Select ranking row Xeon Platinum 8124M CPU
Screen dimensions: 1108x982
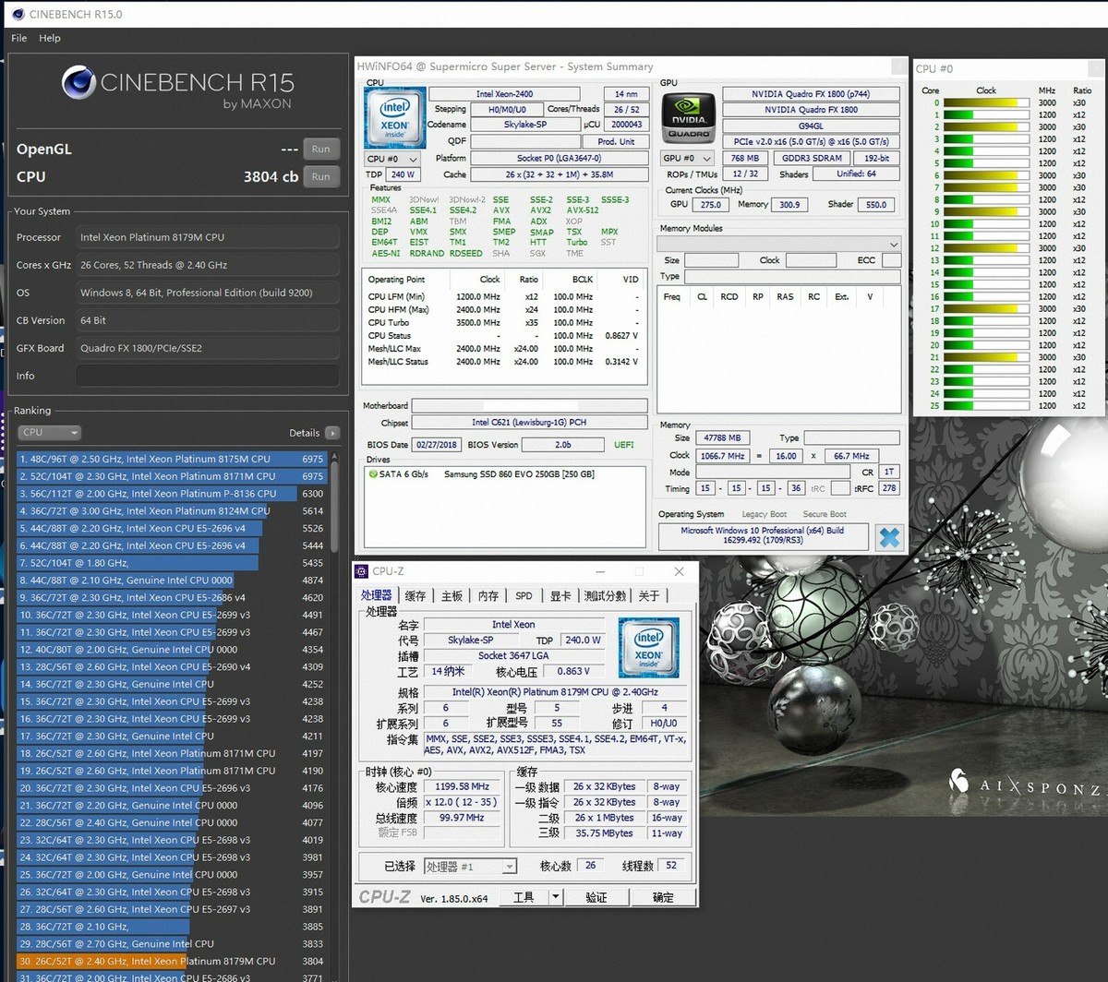[171, 510]
